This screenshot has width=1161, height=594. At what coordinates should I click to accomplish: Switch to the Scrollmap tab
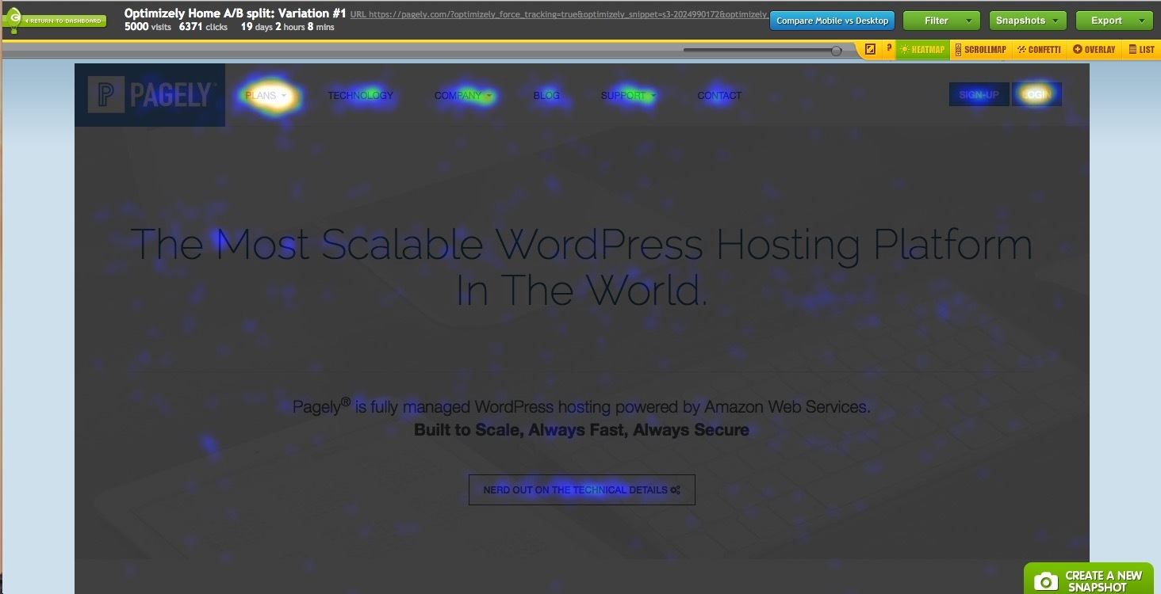pos(980,49)
